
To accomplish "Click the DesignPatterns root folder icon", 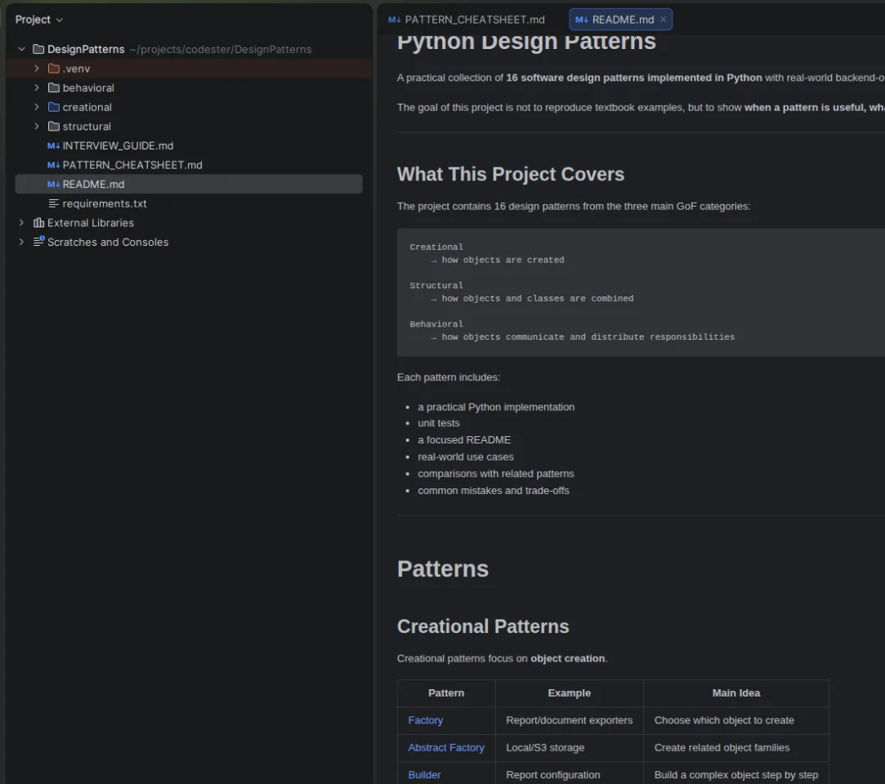I will pos(38,49).
